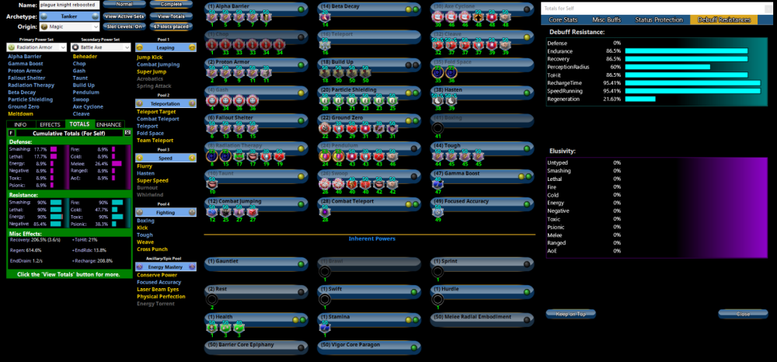Click the Keep on Top button

570,314
